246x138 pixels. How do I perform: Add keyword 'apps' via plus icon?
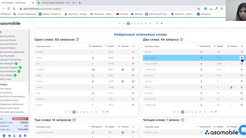tap(133, 76)
